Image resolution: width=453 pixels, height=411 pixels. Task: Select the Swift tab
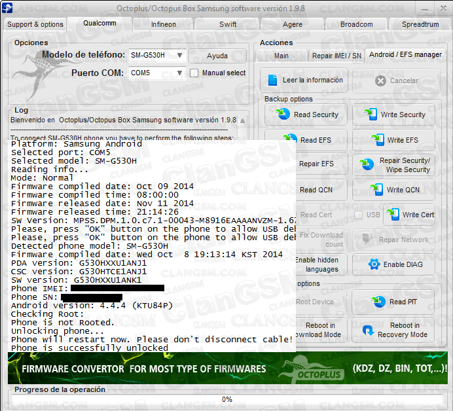coord(228,25)
